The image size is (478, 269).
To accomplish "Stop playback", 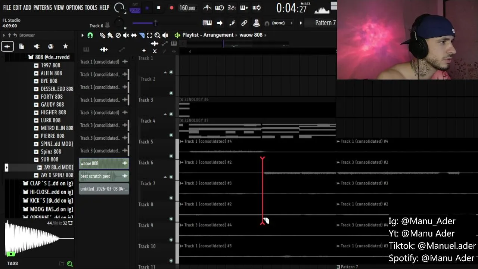I will (x=158, y=8).
